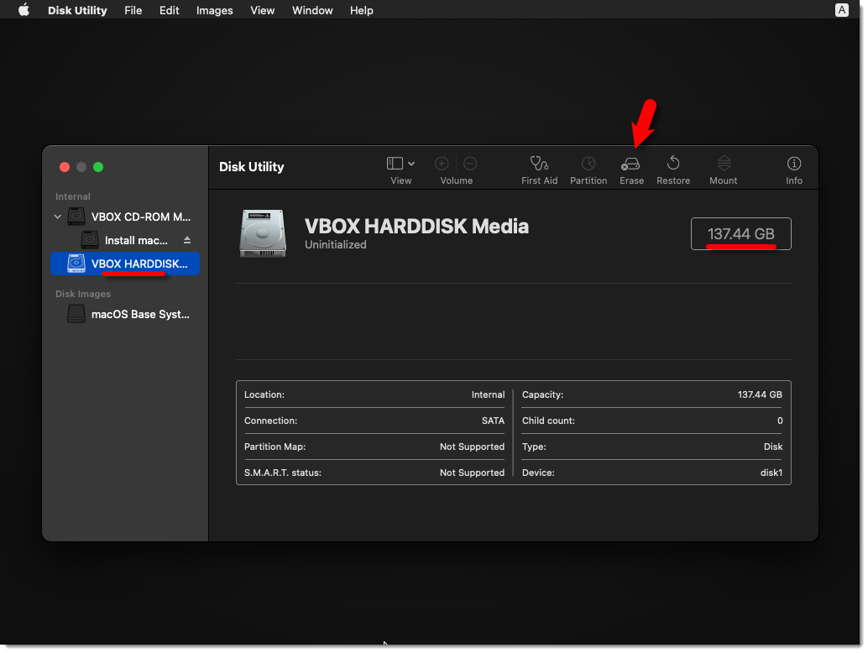This screenshot has width=868, height=653.
Task: Open the View dropdown chevron
Action: tap(410, 164)
